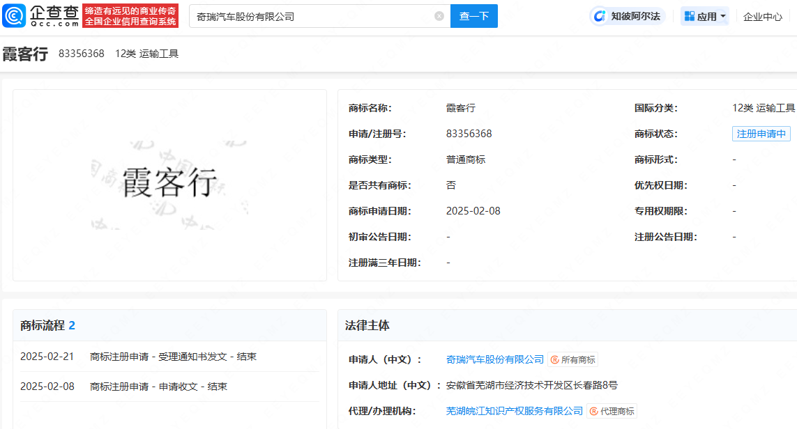Click the 商标形式 label
Screen dimensions: 797x429
click(655, 159)
